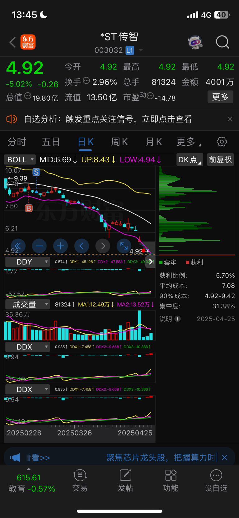Tap the volume bar chart

point(79,326)
